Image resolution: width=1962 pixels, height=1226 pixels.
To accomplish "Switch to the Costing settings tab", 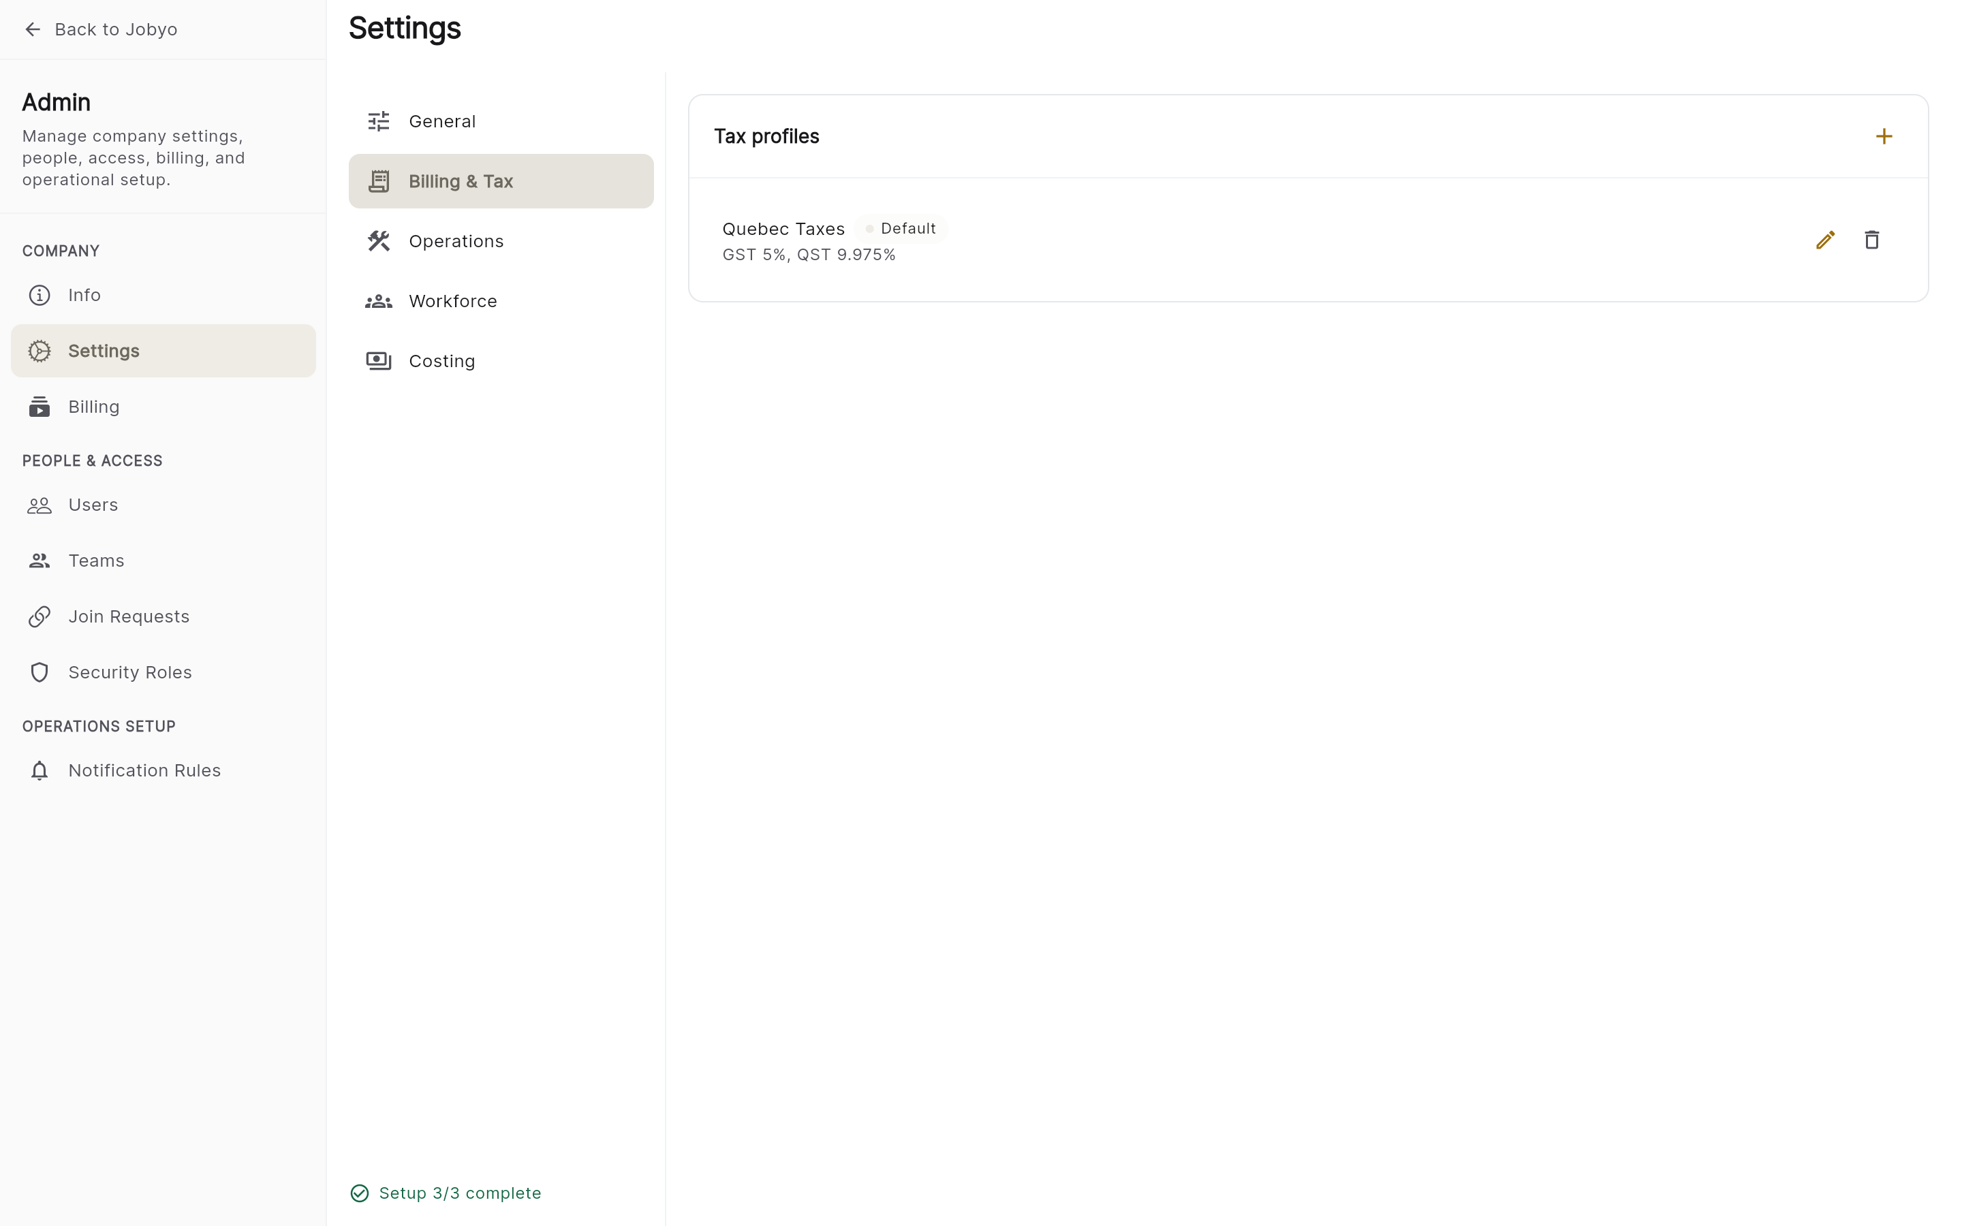I will click(x=501, y=362).
